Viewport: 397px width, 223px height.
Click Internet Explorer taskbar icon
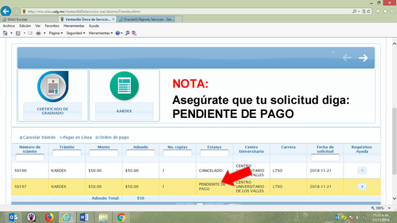click(x=67, y=217)
